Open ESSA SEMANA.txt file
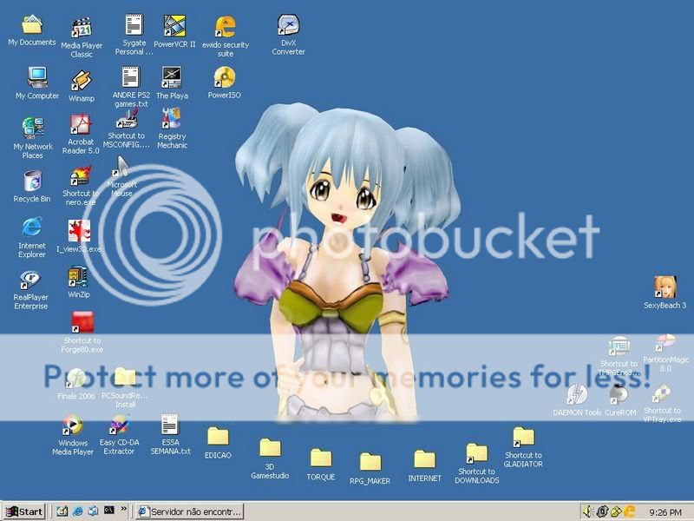Image resolution: width=694 pixels, height=521 pixels. [170, 425]
